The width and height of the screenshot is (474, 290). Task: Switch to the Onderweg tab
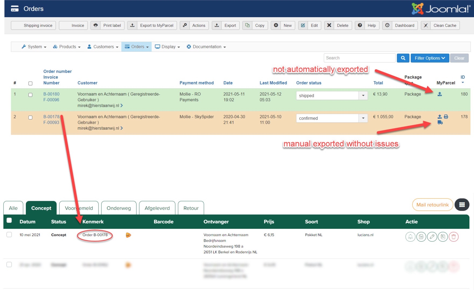(119, 208)
